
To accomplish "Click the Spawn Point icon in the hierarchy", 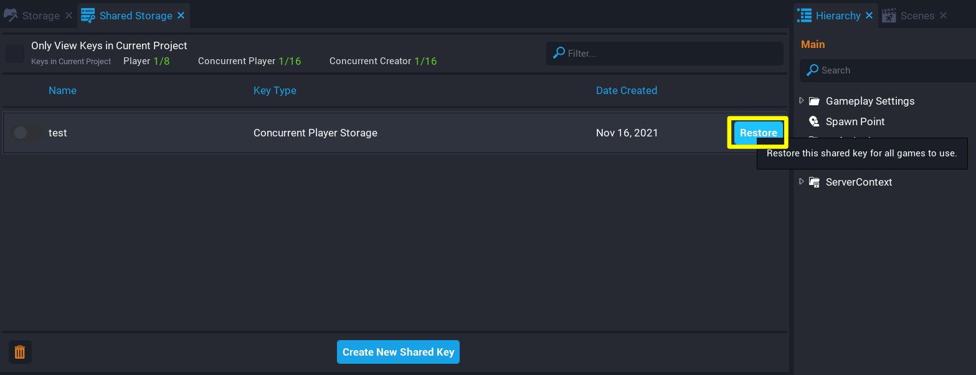I will click(x=814, y=121).
